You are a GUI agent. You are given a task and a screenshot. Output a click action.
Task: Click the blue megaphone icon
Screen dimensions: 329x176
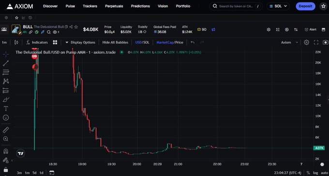[213, 29]
